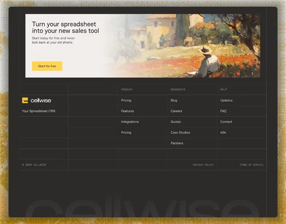
Task: Click the HELP column heading
Action: click(223, 89)
